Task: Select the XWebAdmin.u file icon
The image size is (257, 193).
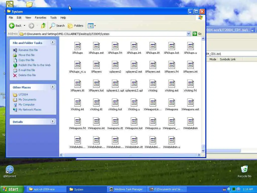Action: point(171,140)
